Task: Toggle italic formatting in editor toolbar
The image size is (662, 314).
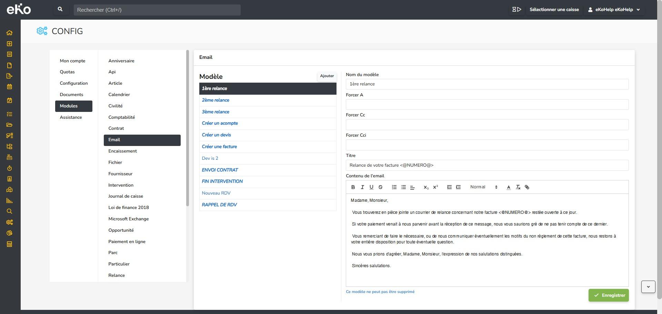Action: pyautogui.click(x=362, y=187)
